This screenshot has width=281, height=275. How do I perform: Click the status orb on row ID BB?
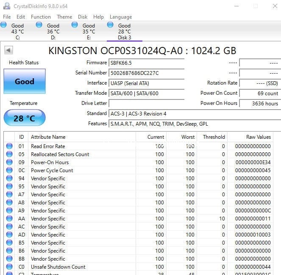pyautogui.click(x=9, y=259)
